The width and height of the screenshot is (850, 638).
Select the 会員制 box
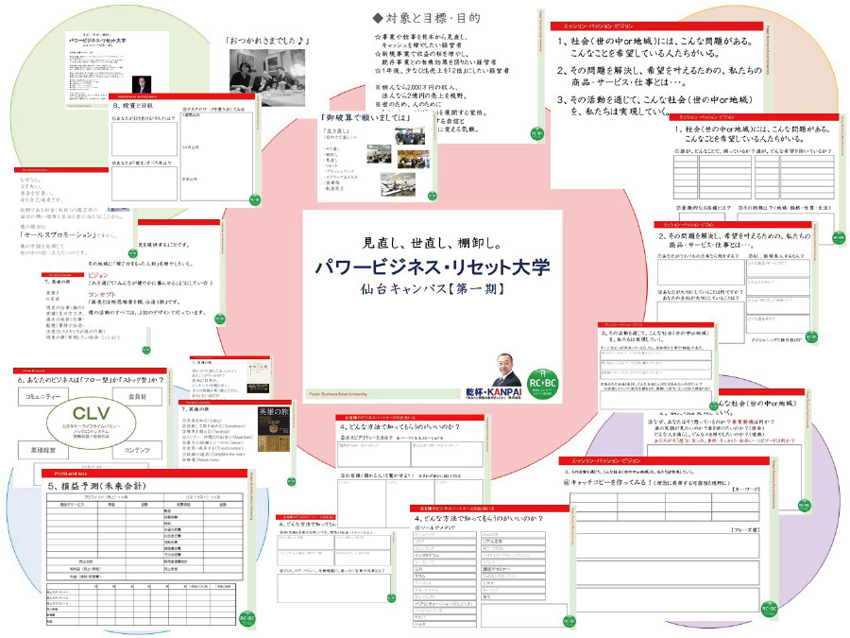point(137,397)
